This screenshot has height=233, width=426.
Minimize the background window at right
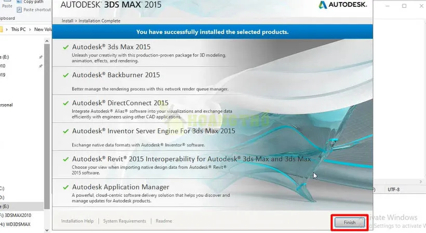click(x=388, y=6)
